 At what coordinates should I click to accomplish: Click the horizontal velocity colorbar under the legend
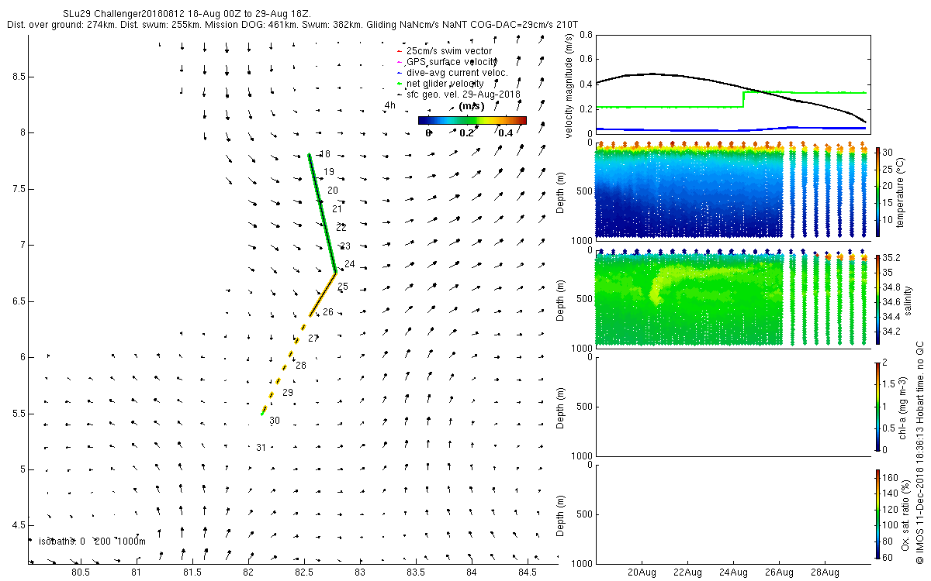[472, 120]
